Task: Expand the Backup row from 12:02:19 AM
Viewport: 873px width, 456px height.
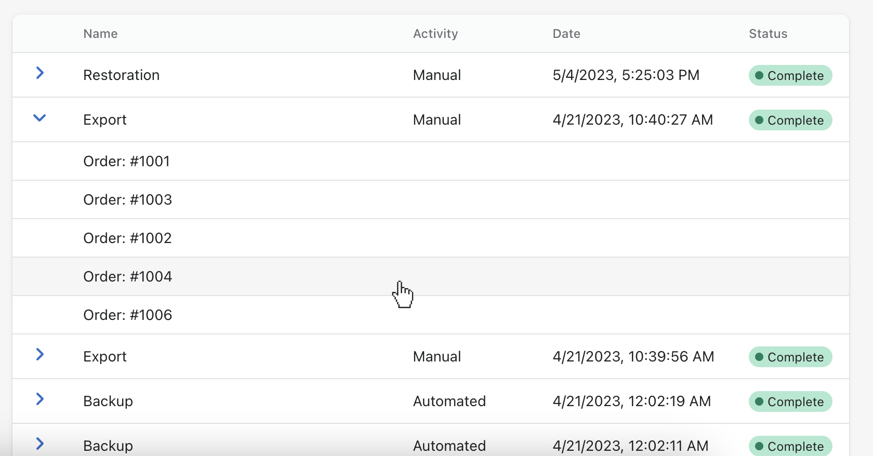Action: 39,399
